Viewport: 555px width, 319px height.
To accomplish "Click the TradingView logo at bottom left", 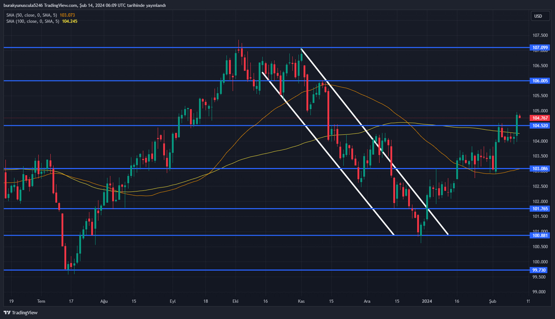I will pyautogui.click(x=21, y=313).
